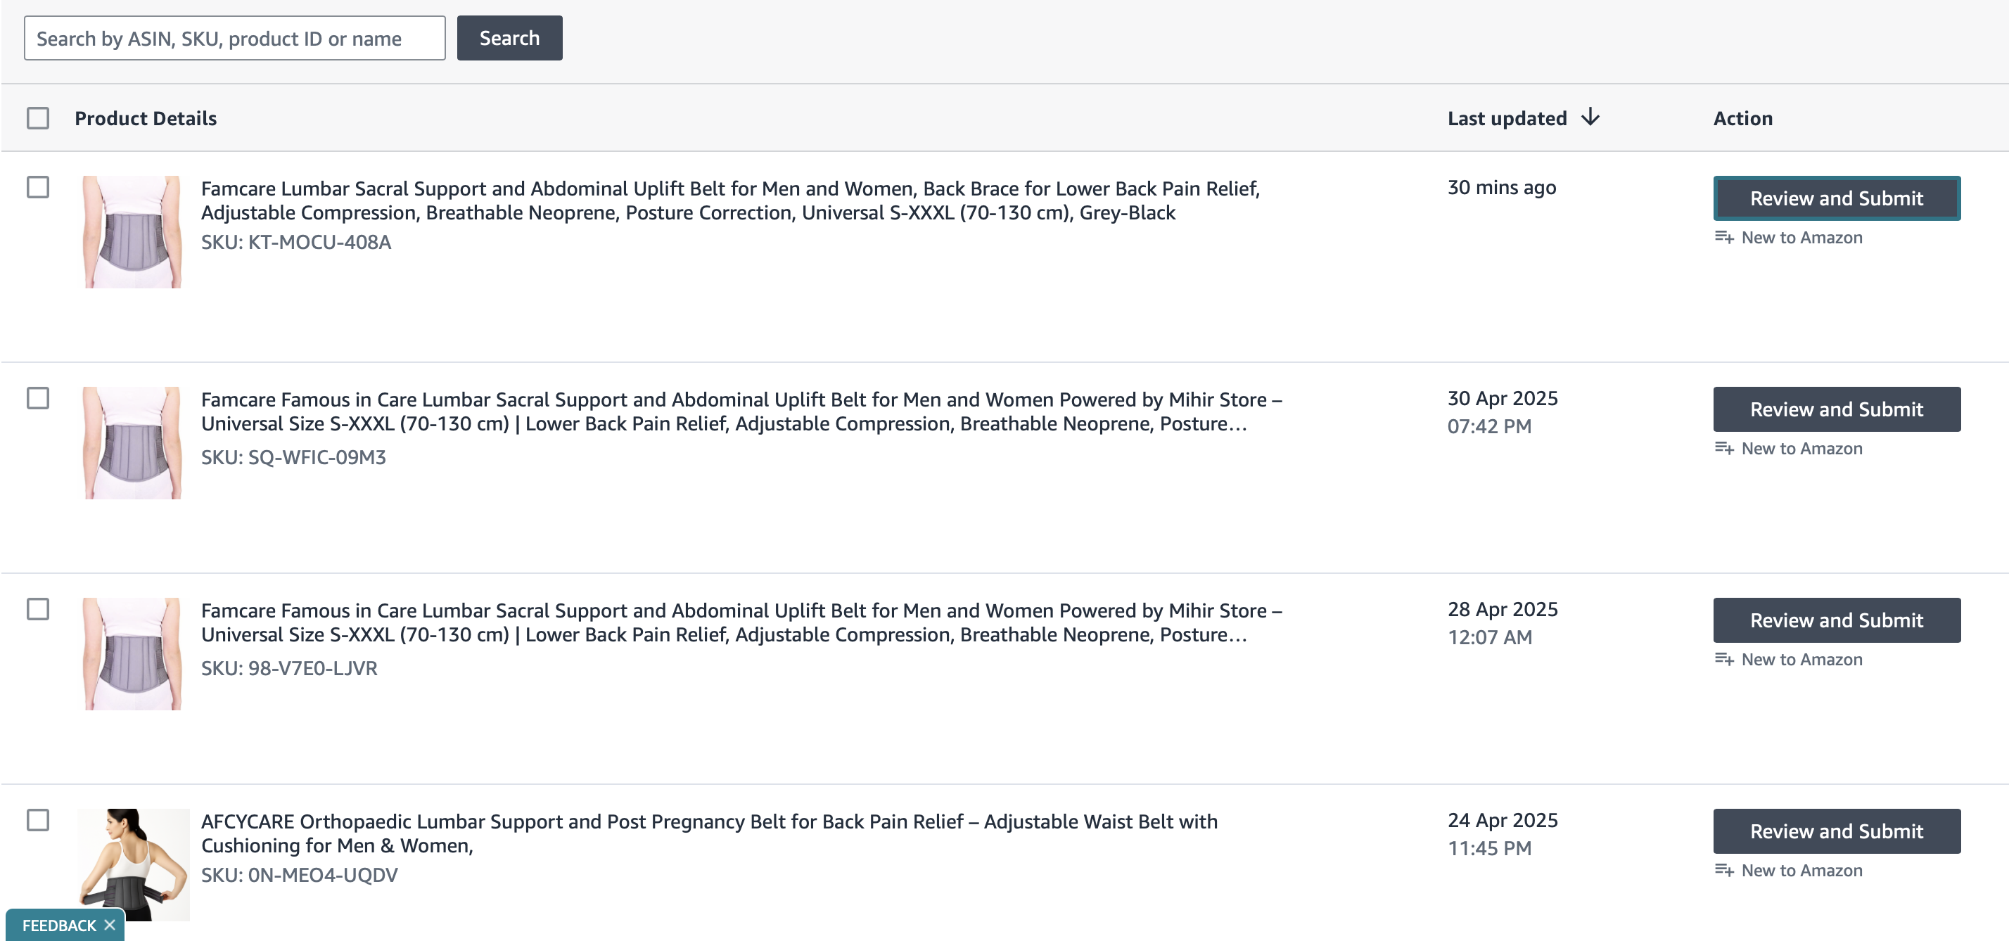
Task: Click New to Amazon label for 98-V7E0-LJVR
Action: pyautogui.click(x=1801, y=660)
